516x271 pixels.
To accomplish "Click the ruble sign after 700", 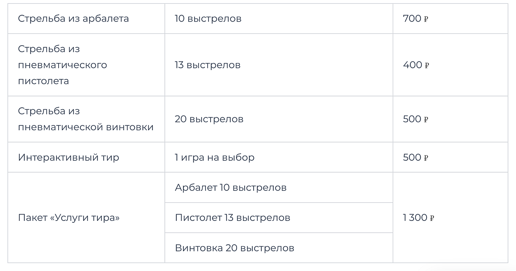I will pyautogui.click(x=426, y=20).
